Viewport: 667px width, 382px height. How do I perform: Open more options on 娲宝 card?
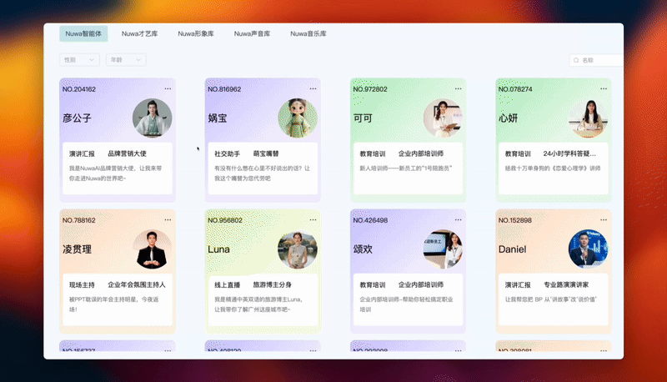click(313, 88)
